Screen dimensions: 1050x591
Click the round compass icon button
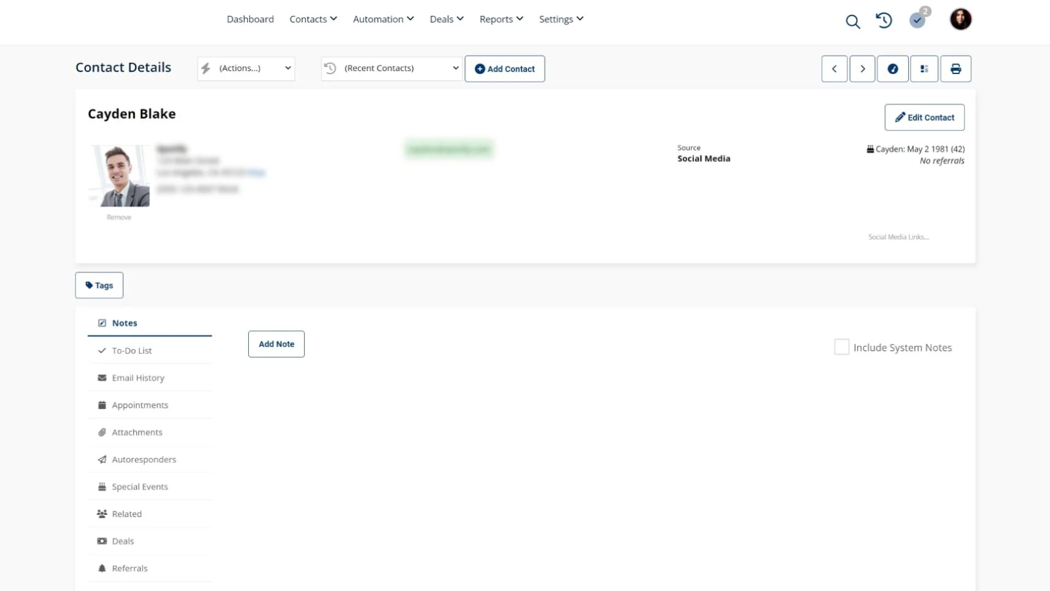click(892, 69)
